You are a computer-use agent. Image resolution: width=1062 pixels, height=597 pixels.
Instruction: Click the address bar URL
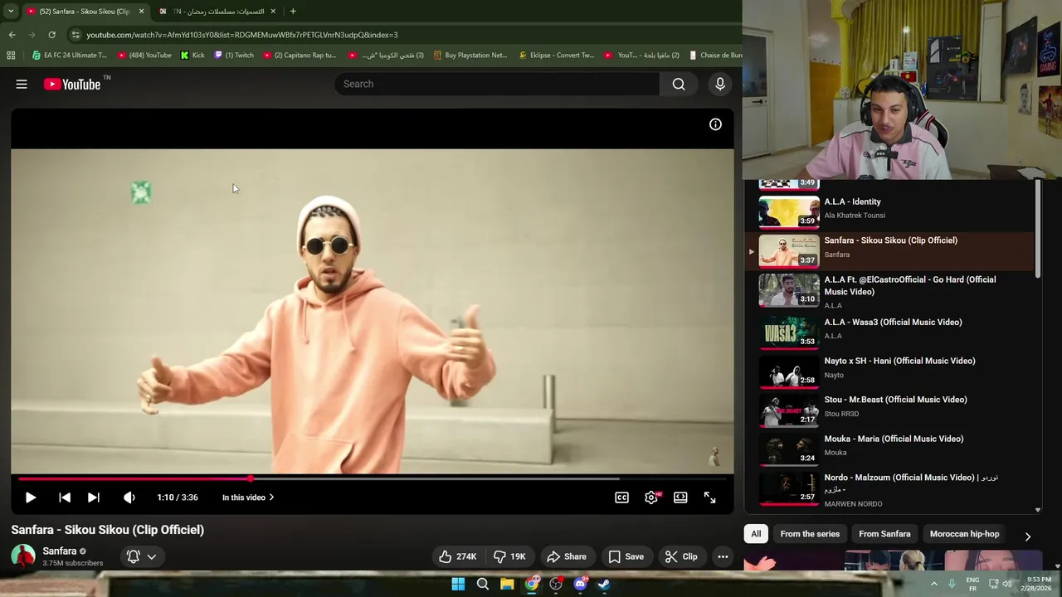click(242, 35)
